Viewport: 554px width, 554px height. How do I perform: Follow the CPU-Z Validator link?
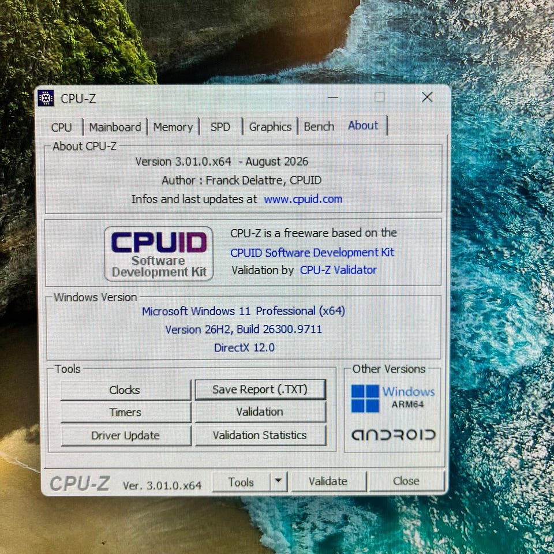pyautogui.click(x=338, y=270)
